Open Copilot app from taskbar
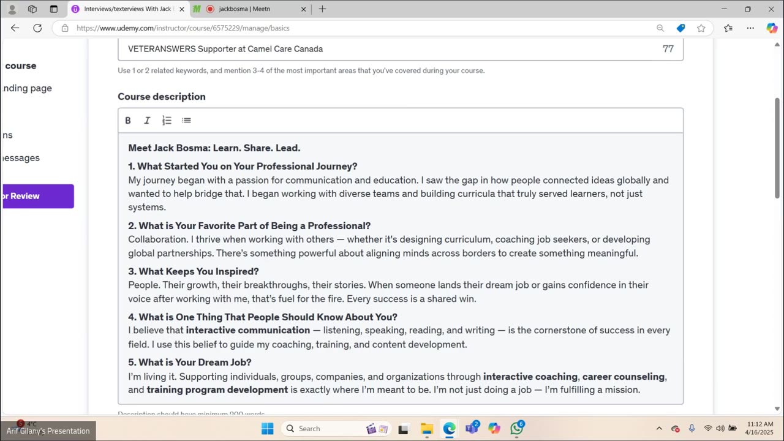Viewport: 784px width, 441px height. (x=494, y=429)
